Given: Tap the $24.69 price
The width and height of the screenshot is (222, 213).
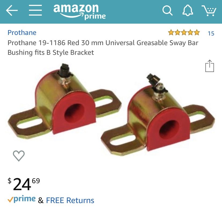Looking at the screenshot, I should click(x=24, y=184).
